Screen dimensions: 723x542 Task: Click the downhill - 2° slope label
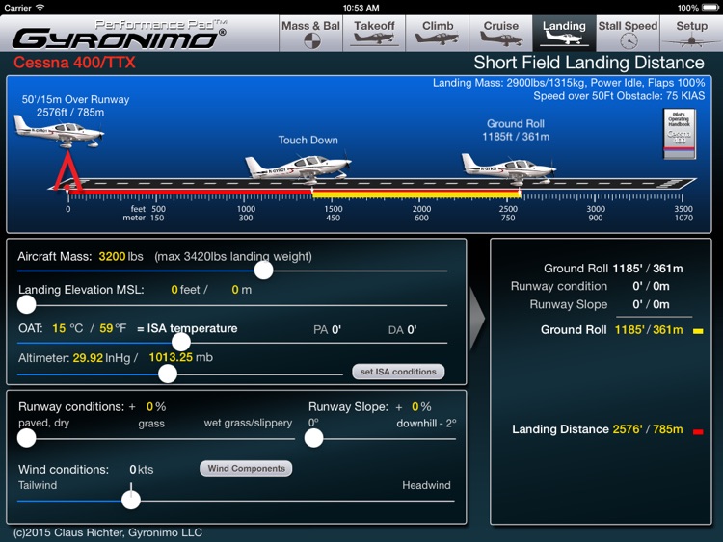tap(426, 424)
